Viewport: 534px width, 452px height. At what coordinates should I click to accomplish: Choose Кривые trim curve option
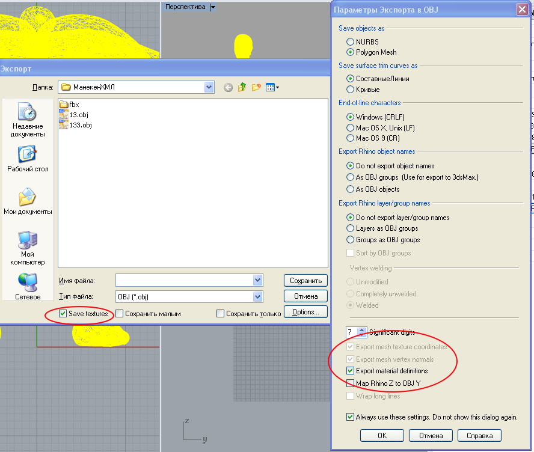click(x=350, y=89)
